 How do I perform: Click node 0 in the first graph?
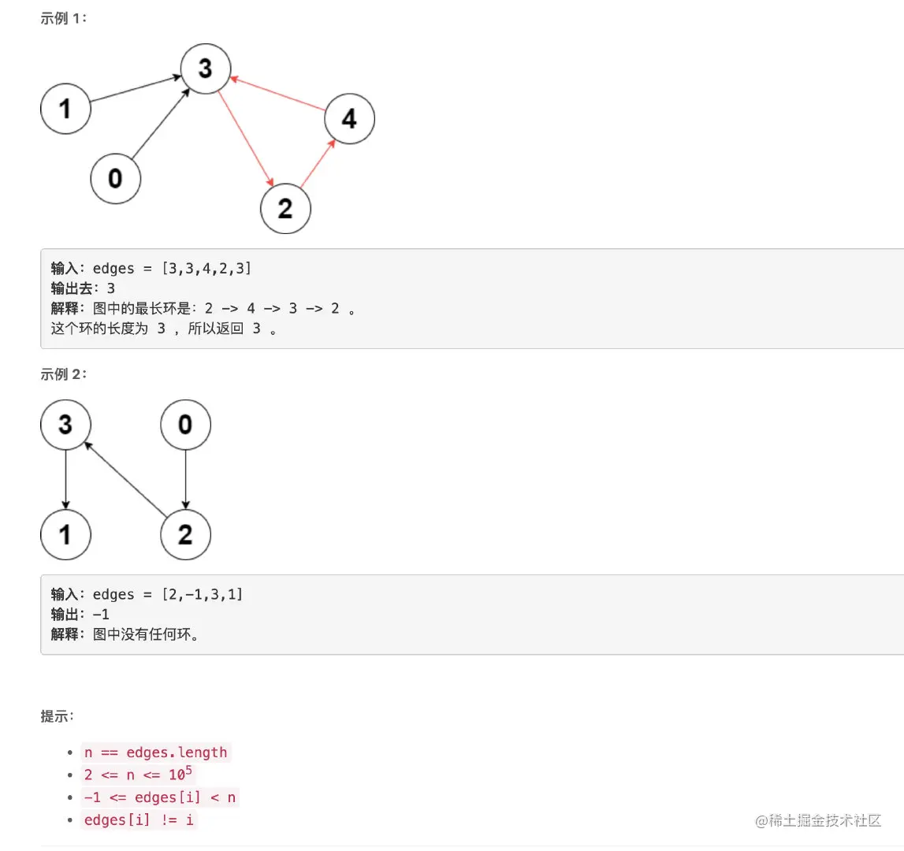[115, 178]
